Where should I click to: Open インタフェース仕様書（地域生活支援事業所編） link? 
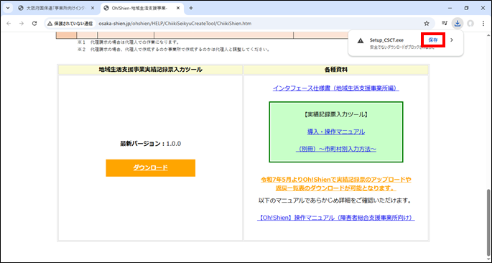coord(335,88)
